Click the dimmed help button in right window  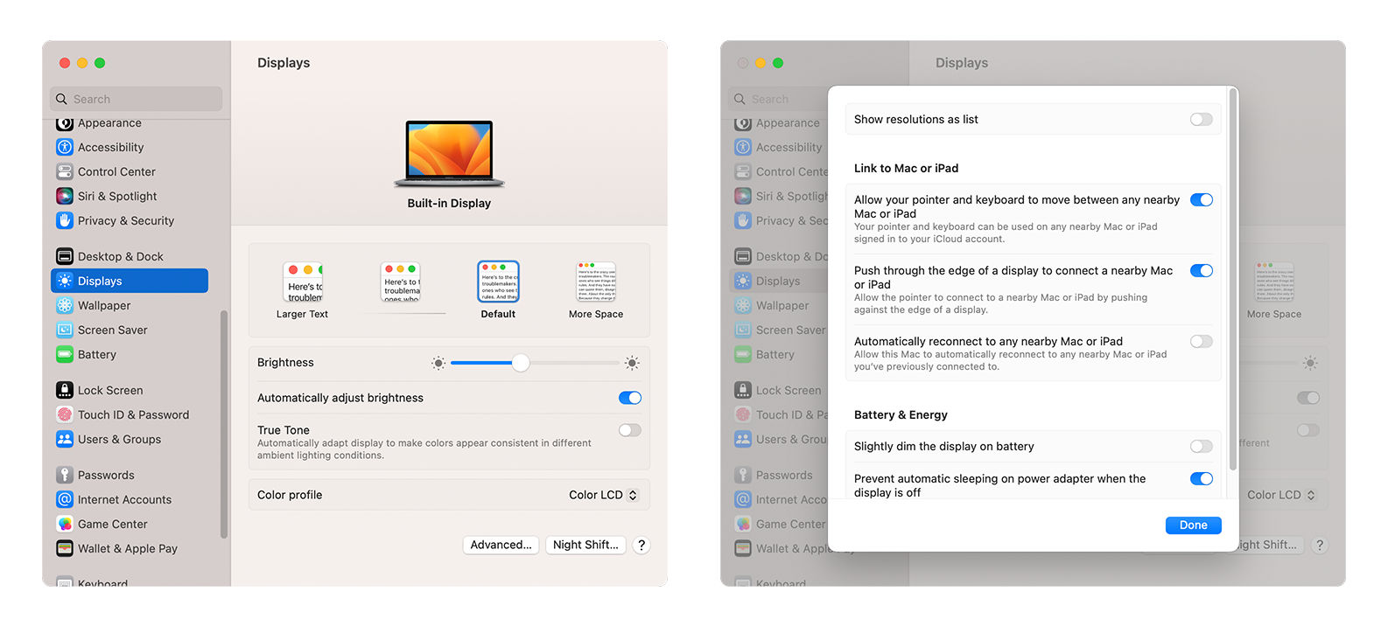click(x=1320, y=545)
